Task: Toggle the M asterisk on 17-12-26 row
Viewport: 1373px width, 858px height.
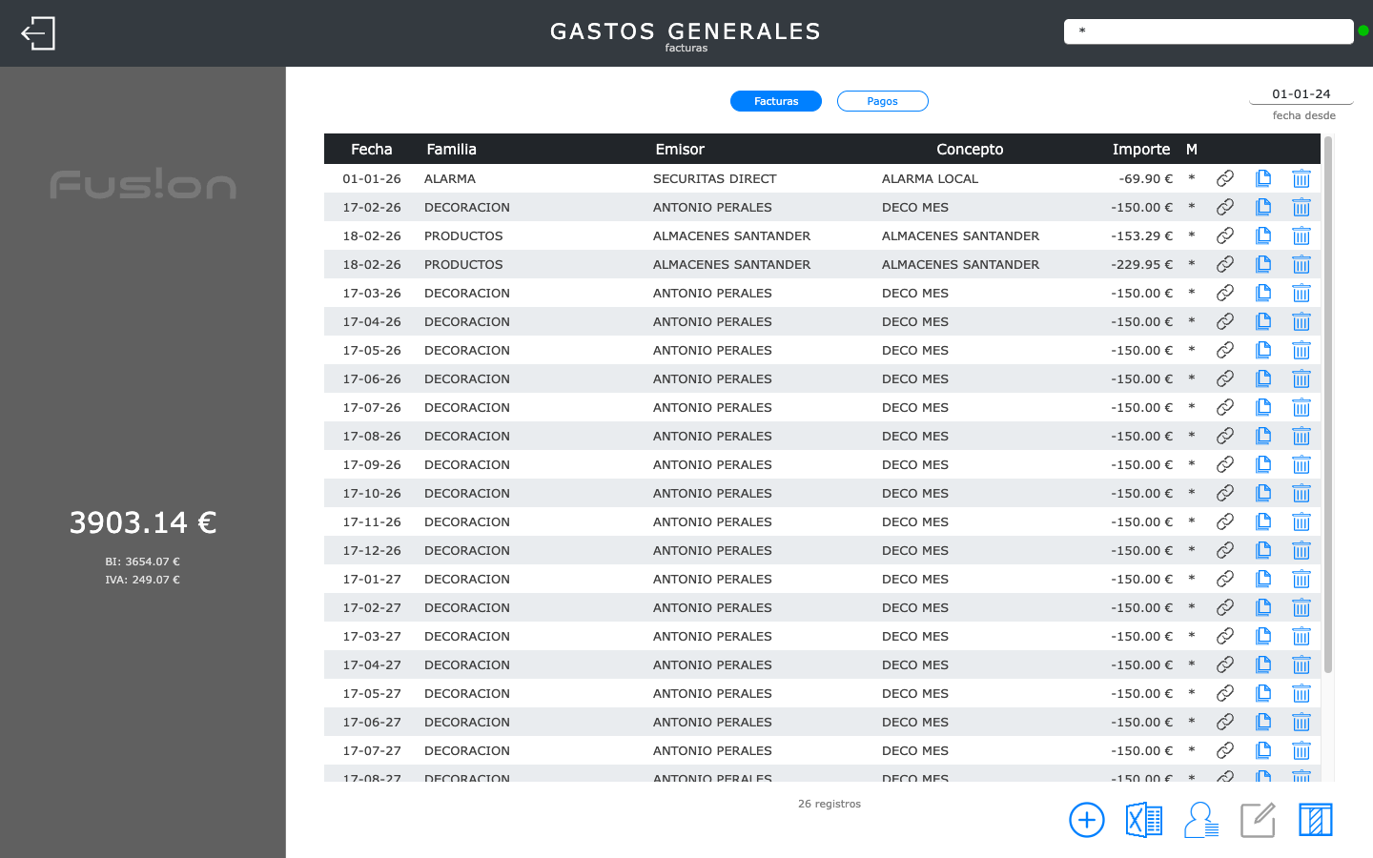Action: [x=1192, y=550]
